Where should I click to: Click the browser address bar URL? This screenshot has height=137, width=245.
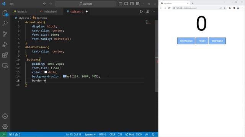tap(186, 8)
